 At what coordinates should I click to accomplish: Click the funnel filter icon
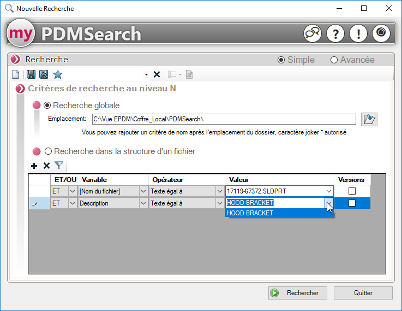coord(59,166)
